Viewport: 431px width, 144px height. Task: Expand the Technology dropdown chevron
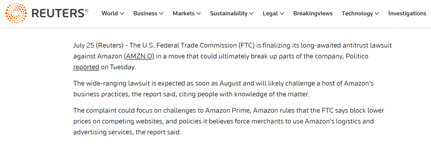(377, 14)
